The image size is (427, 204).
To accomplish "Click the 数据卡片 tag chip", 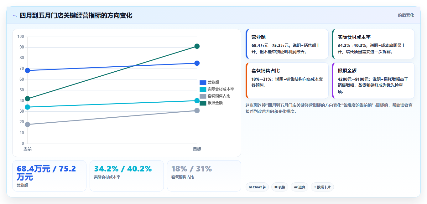I will coord(322,187).
